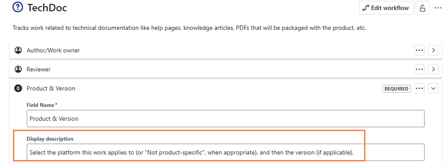
Task: Click the Author/Work owner person icon
Action: [18, 50]
